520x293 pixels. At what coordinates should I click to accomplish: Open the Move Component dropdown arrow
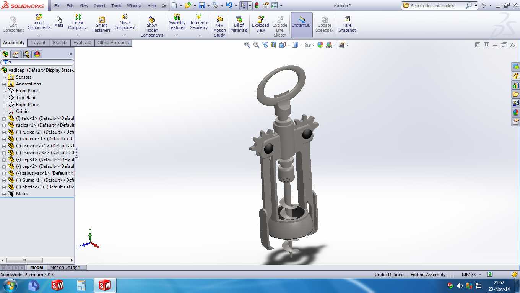coord(125,35)
